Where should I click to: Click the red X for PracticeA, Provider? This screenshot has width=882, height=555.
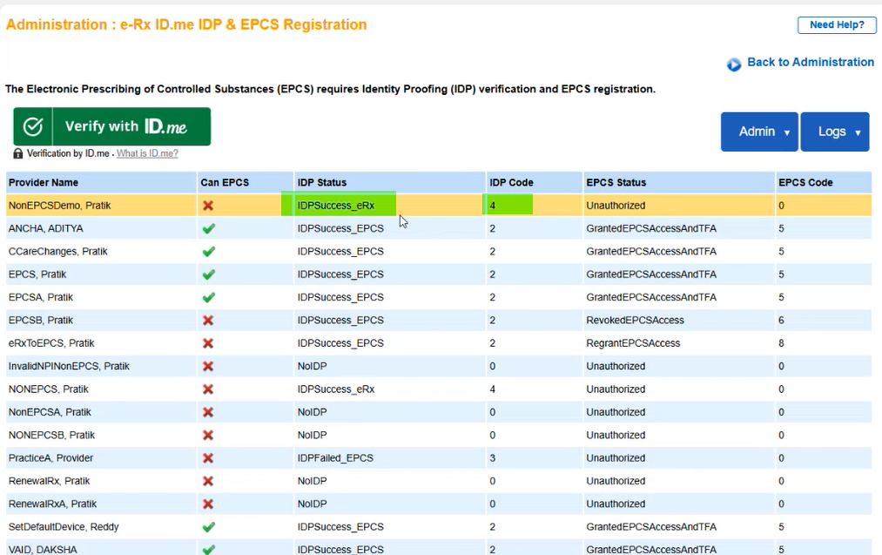[x=208, y=458]
